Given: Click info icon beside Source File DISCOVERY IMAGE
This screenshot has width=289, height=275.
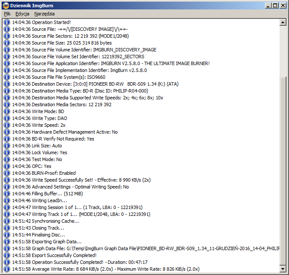Looking at the screenshot, I should point(6,29).
